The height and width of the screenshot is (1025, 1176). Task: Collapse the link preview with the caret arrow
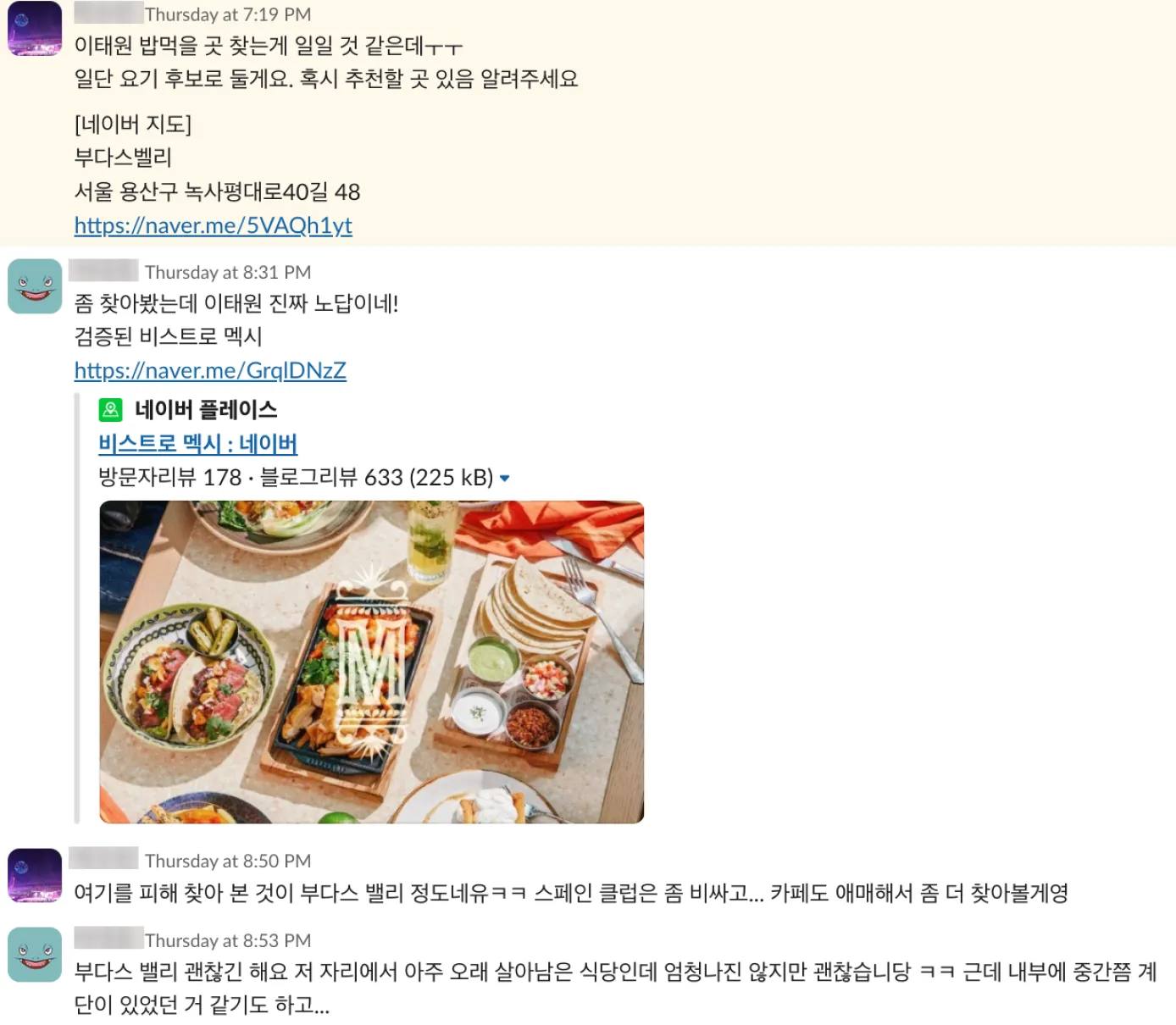[x=505, y=479]
